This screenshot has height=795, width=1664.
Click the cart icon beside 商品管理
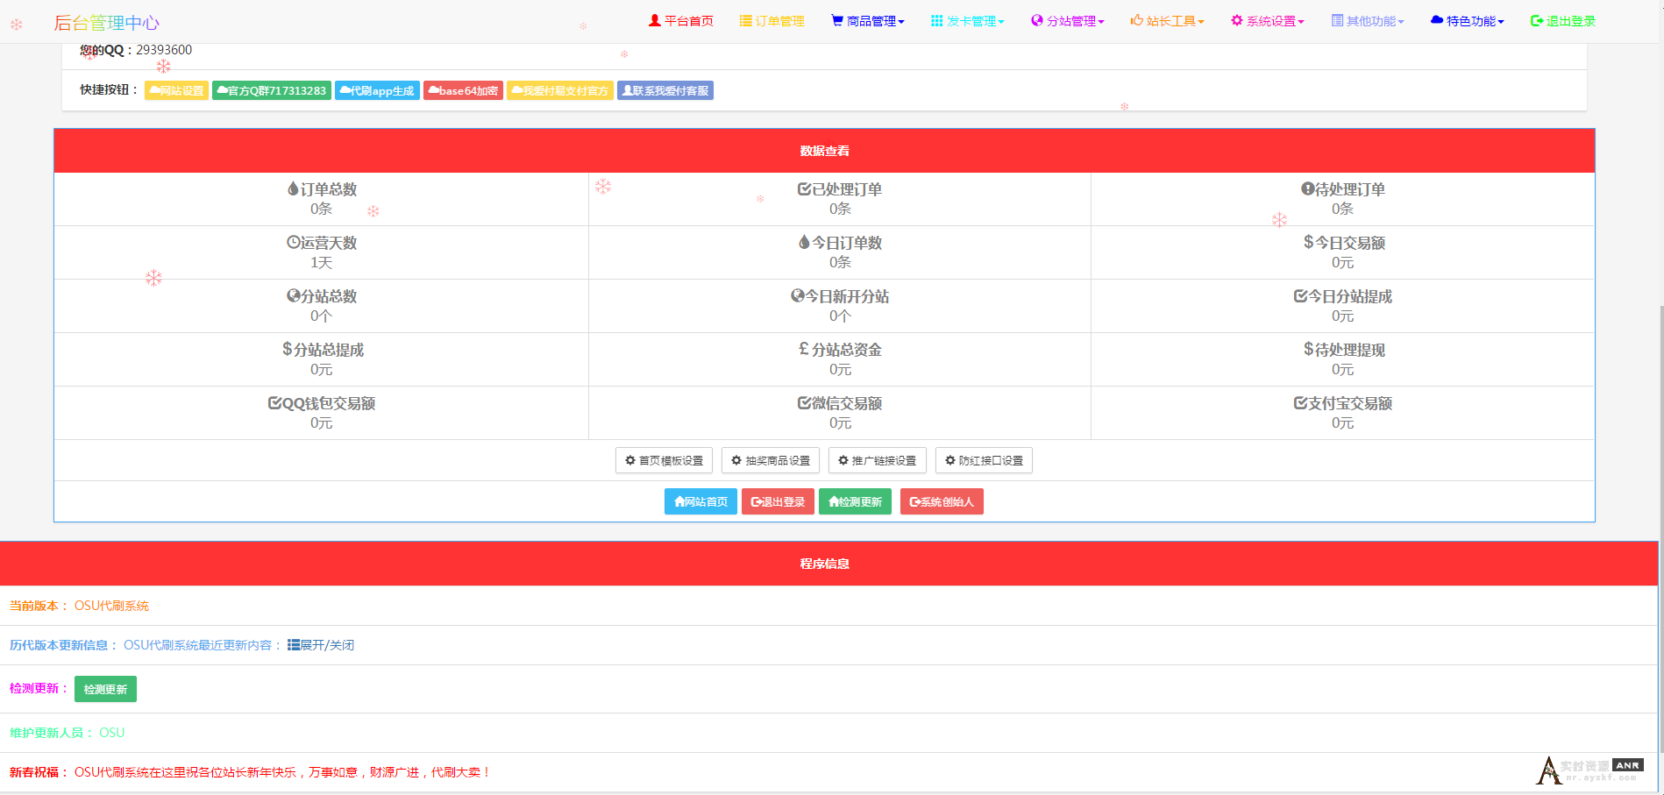click(x=837, y=20)
